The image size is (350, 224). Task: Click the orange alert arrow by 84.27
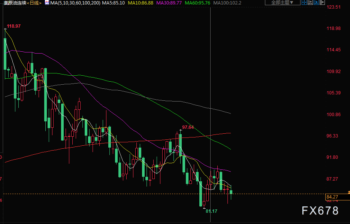(348, 192)
